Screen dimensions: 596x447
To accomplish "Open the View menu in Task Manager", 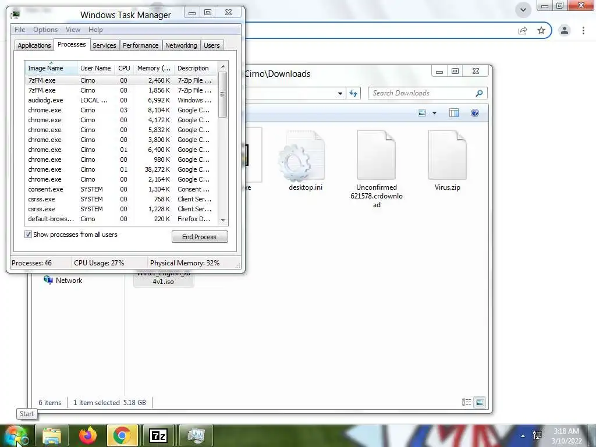I will [x=73, y=30].
